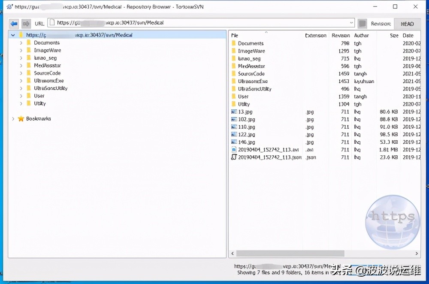Click into the URL address input field
Viewport: 429px width, 284px height.
pyautogui.click(x=201, y=23)
